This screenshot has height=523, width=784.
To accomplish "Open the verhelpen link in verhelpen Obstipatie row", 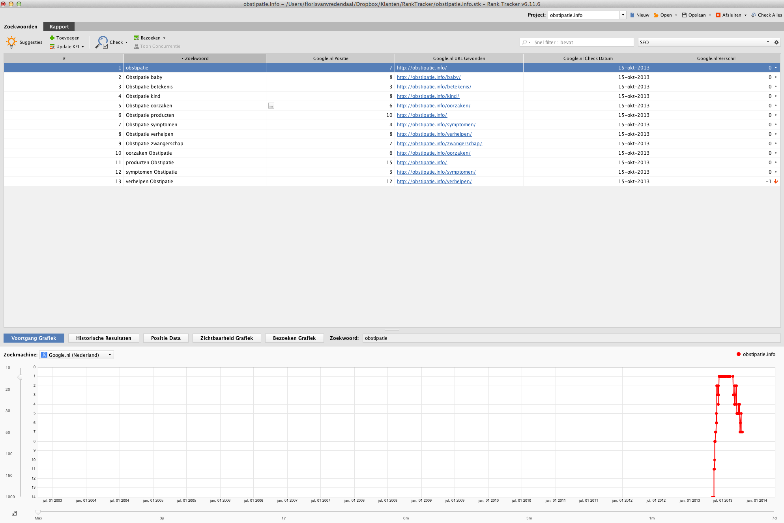I will tap(434, 182).
